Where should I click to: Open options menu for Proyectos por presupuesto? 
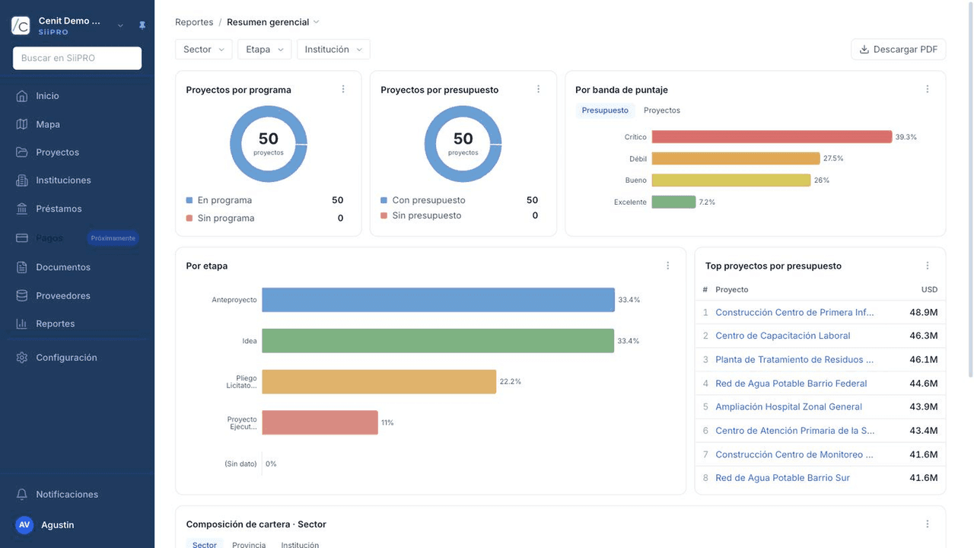click(538, 89)
